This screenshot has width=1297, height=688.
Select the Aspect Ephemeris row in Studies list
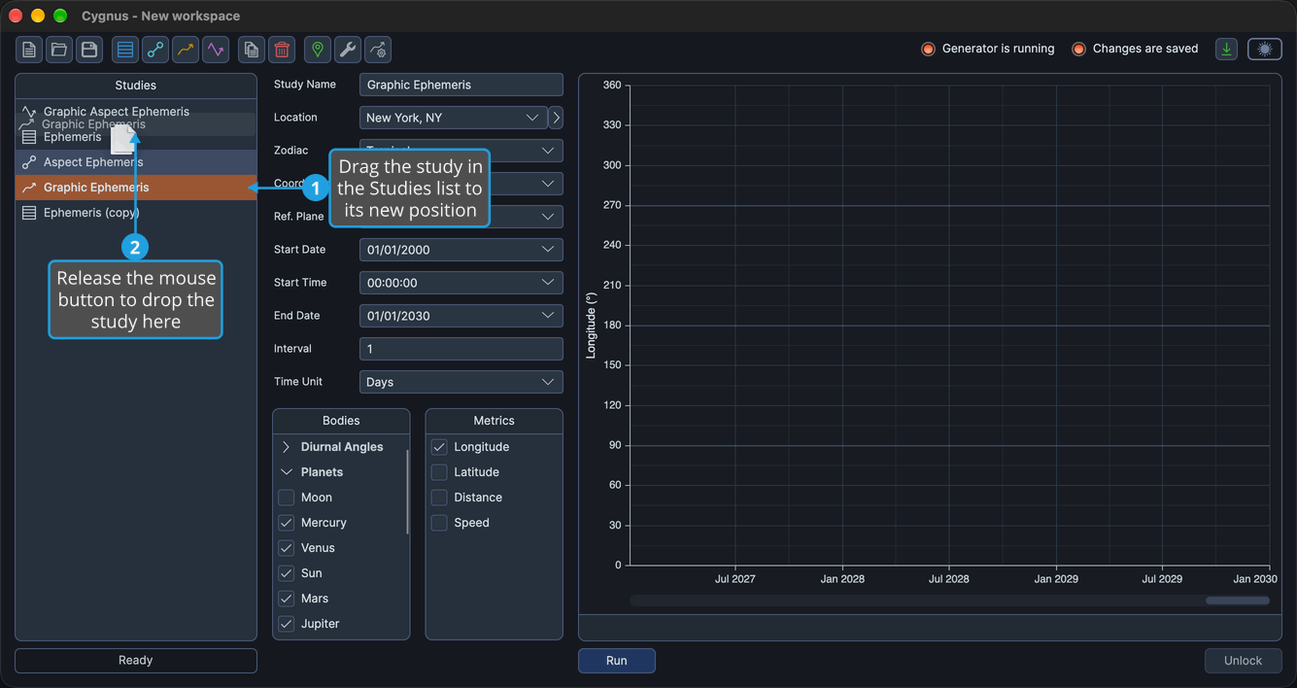(x=136, y=162)
